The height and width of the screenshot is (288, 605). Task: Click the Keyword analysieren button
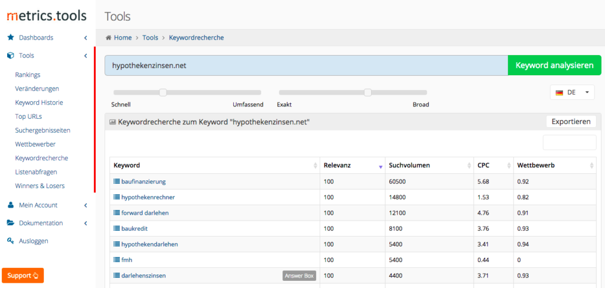(x=554, y=65)
